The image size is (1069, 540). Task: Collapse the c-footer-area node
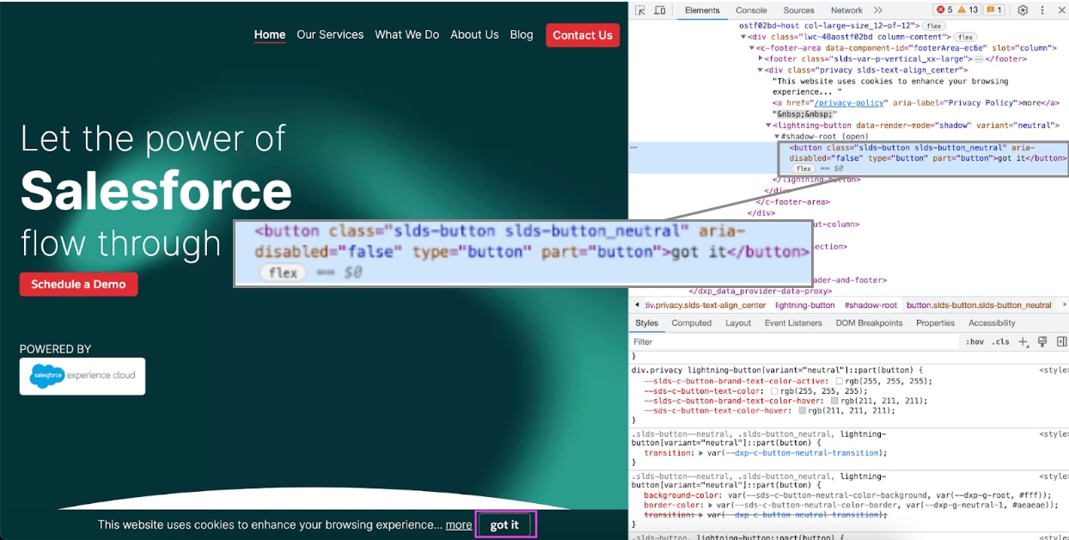tap(752, 47)
